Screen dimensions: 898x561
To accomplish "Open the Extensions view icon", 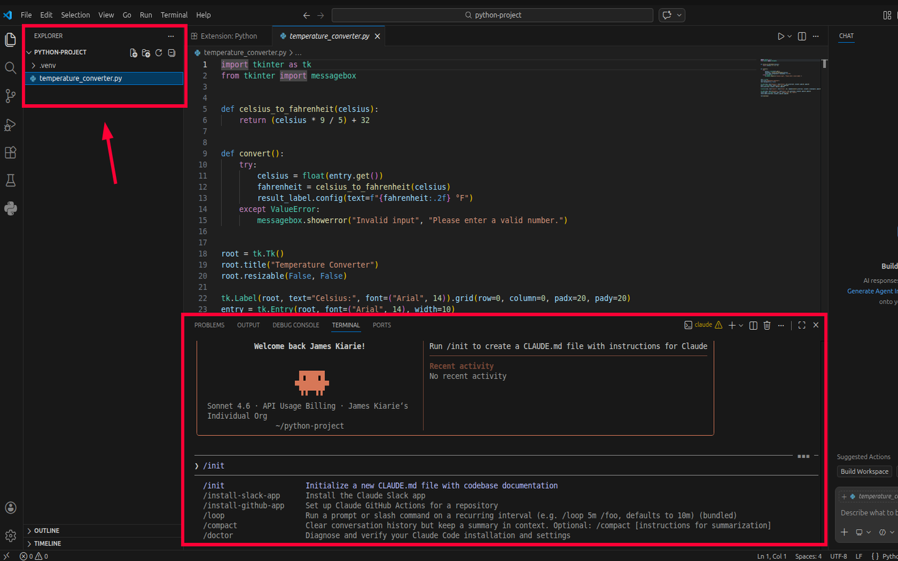I will click(x=10, y=152).
